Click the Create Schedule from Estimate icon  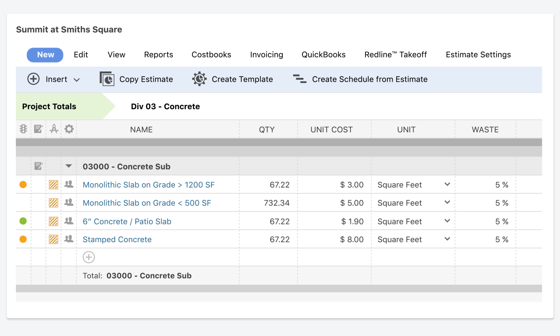[x=300, y=79]
